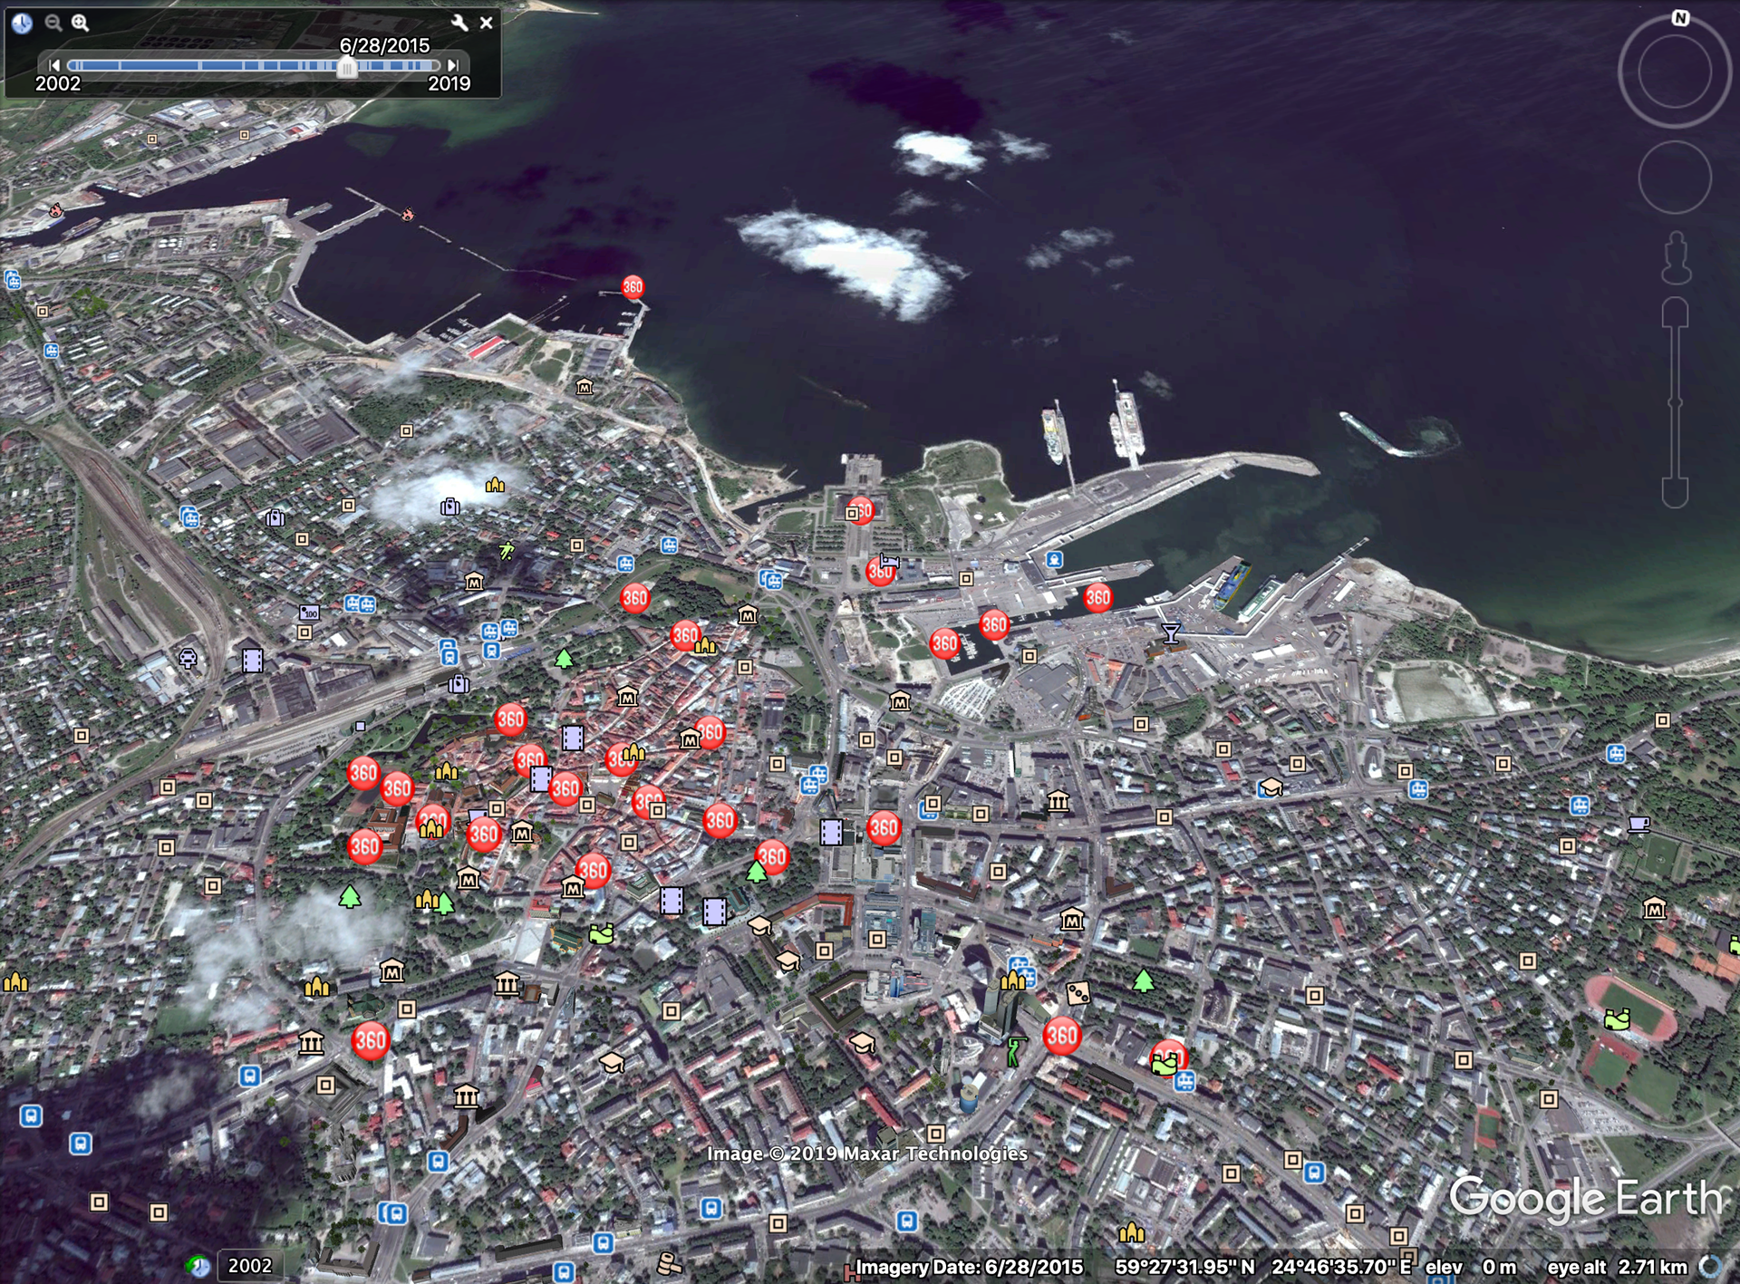Click the top of the zoom slider
Viewport: 1740px width, 1284px height.
tap(1675, 313)
